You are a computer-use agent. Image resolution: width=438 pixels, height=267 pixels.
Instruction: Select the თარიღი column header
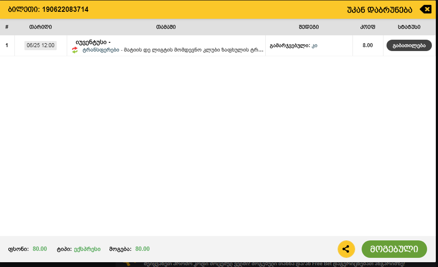click(41, 27)
